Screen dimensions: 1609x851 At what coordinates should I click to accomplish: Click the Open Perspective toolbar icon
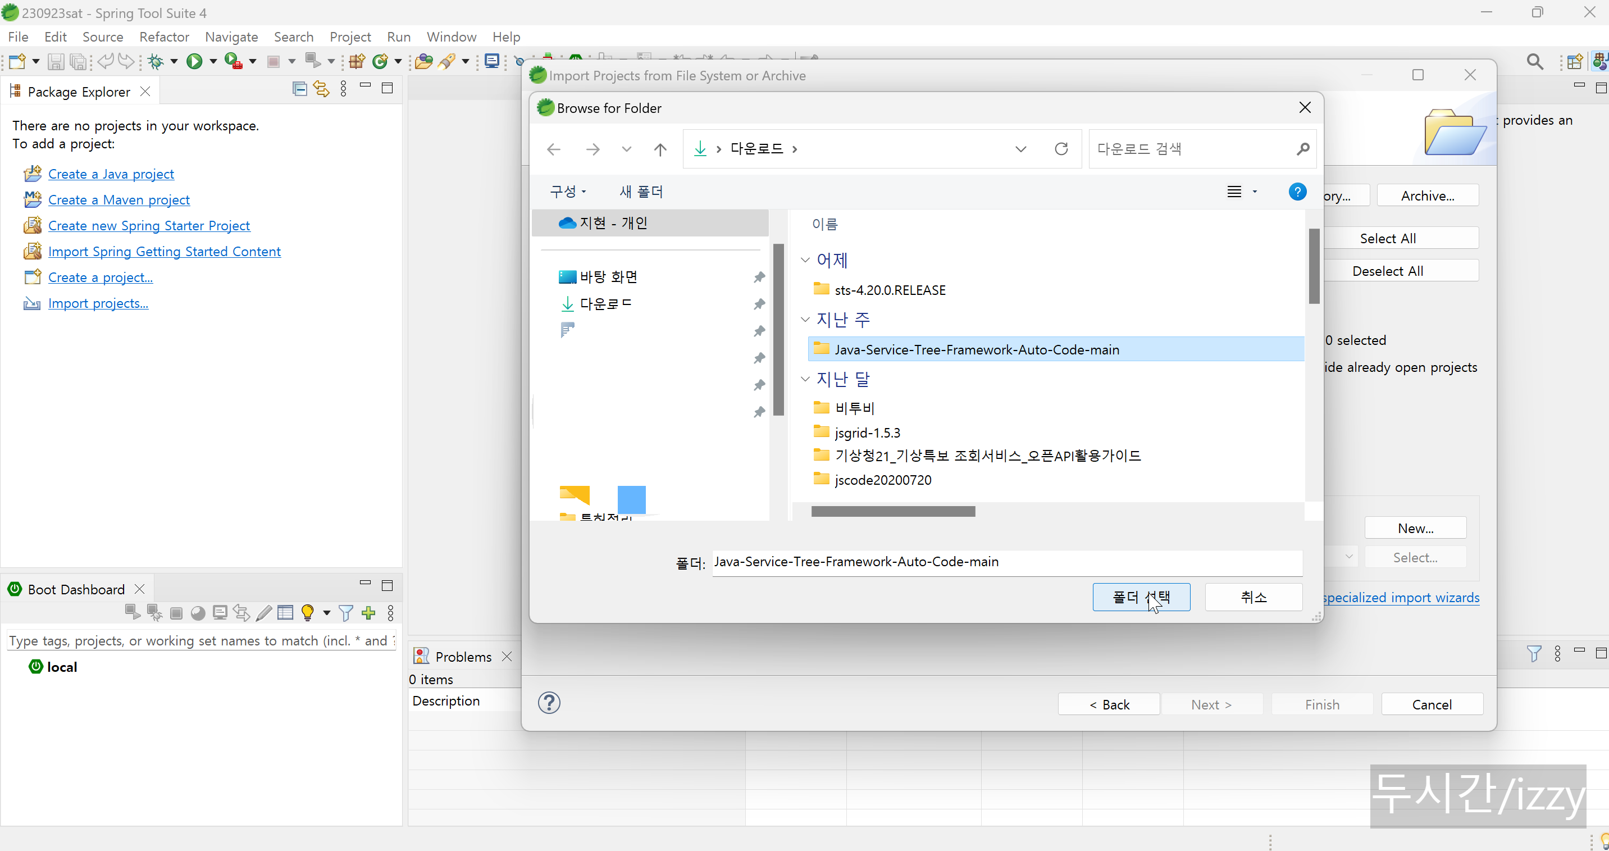(1575, 61)
